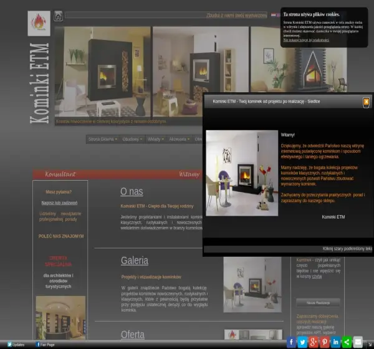The height and width of the screenshot is (349, 374).
Task: Click the Konsultant header label
Action: 60,174
